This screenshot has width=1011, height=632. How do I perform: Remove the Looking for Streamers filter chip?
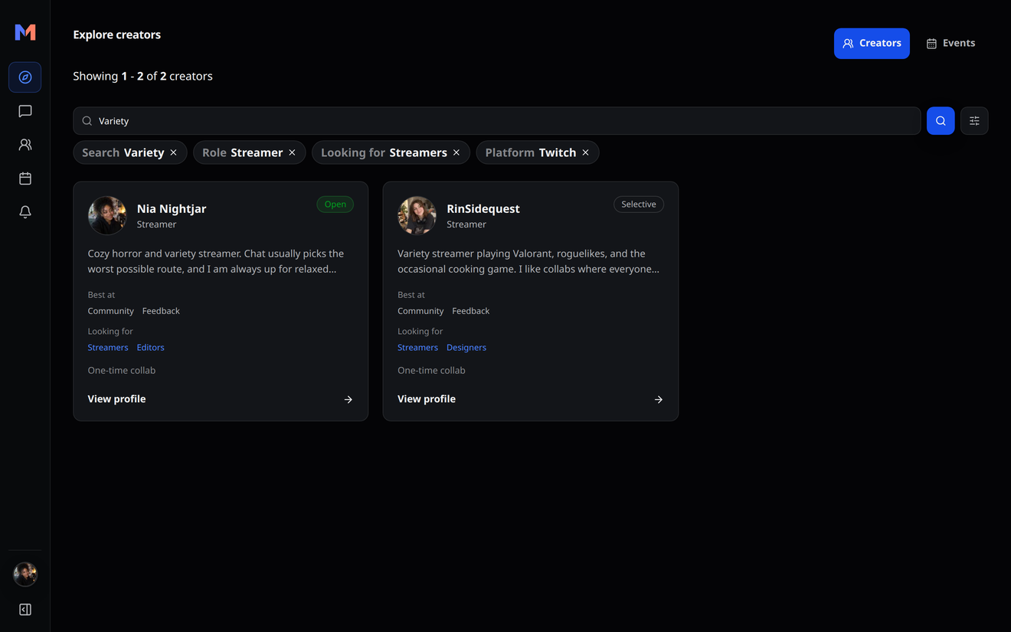456,152
